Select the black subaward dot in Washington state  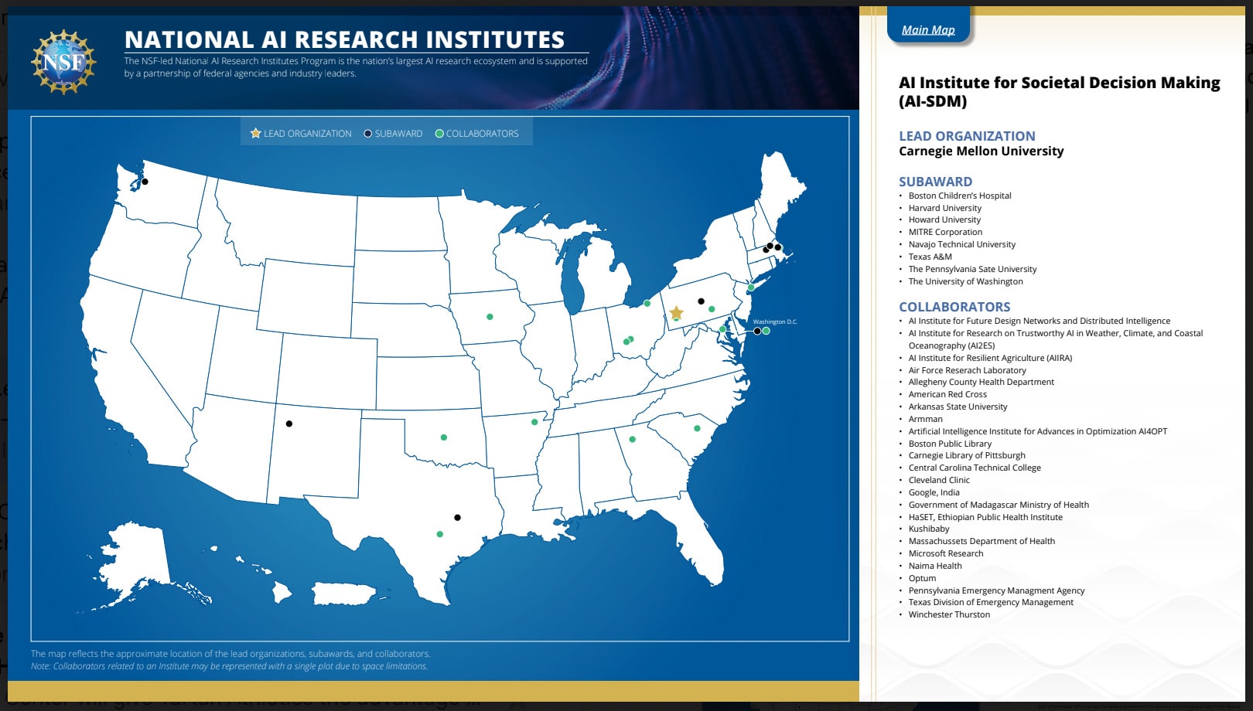pos(145,182)
